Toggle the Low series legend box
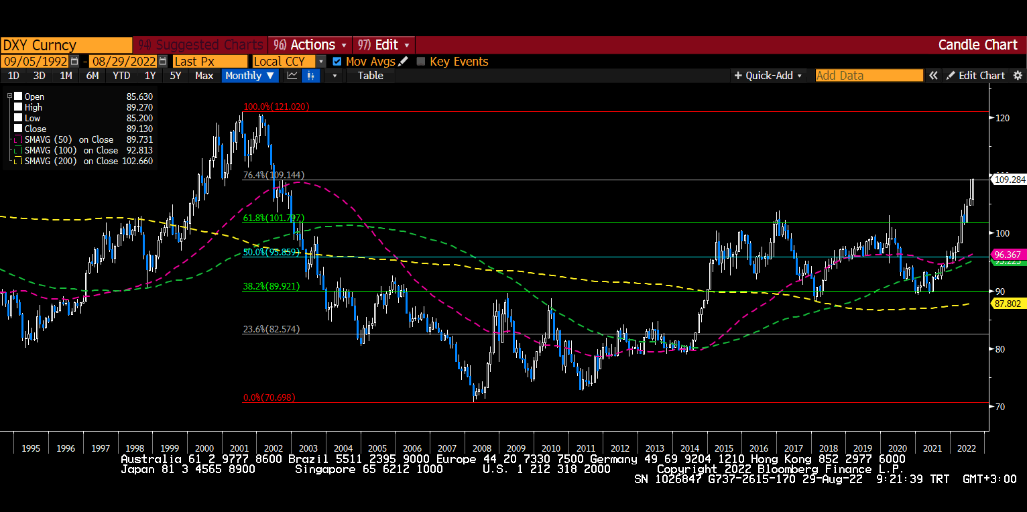Image resolution: width=1027 pixels, height=512 pixels. pos(18,118)
